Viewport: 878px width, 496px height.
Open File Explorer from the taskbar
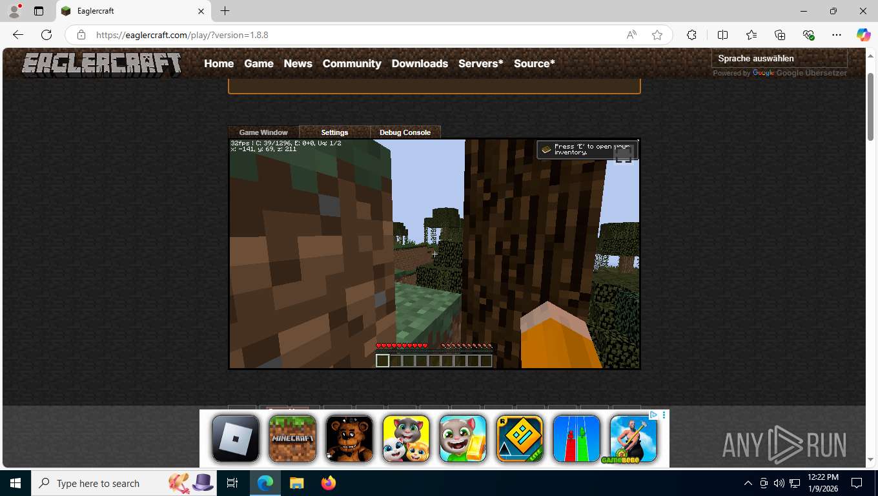click(296, 483)
